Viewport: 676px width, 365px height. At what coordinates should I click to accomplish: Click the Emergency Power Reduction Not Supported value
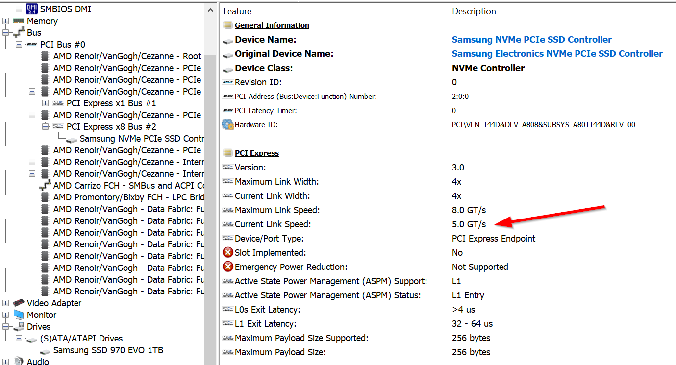click(480, 267)
